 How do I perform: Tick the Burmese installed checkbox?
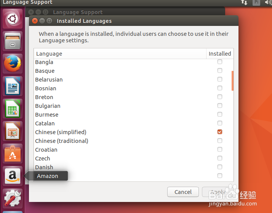click(220, 114)
